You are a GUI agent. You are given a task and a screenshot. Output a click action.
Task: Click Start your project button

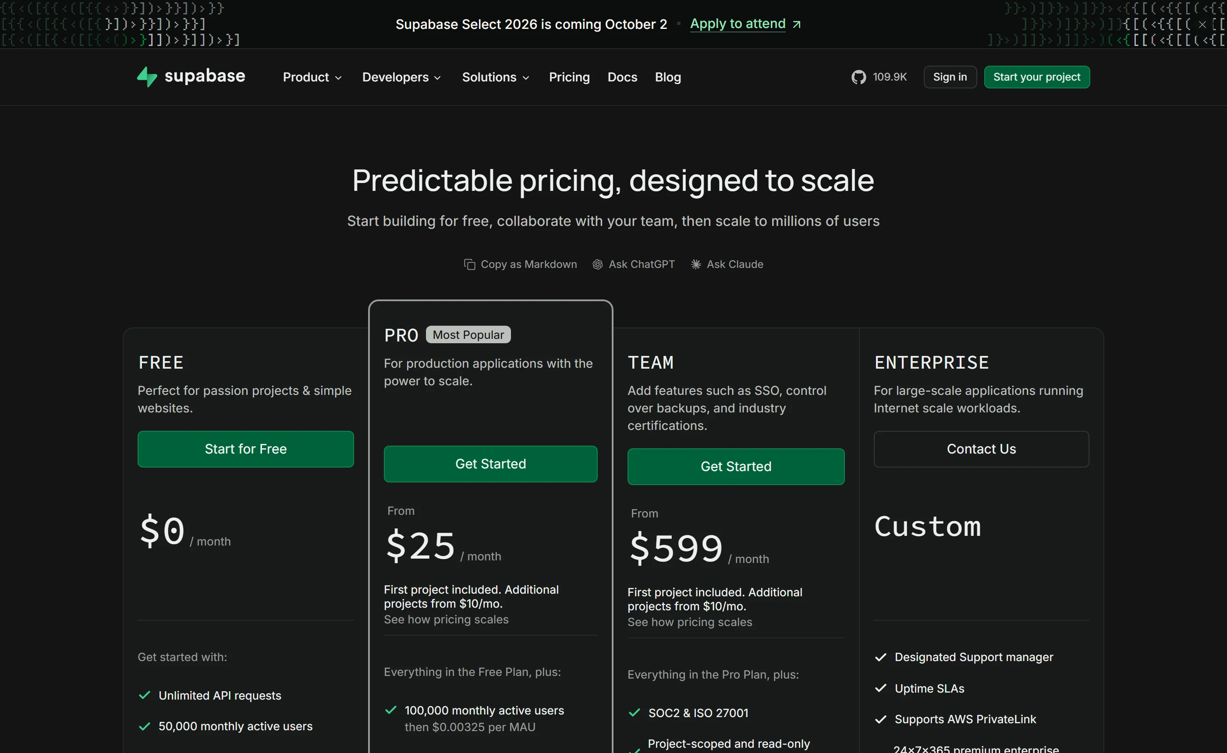pyautogui.click(x=1037, y=77)
